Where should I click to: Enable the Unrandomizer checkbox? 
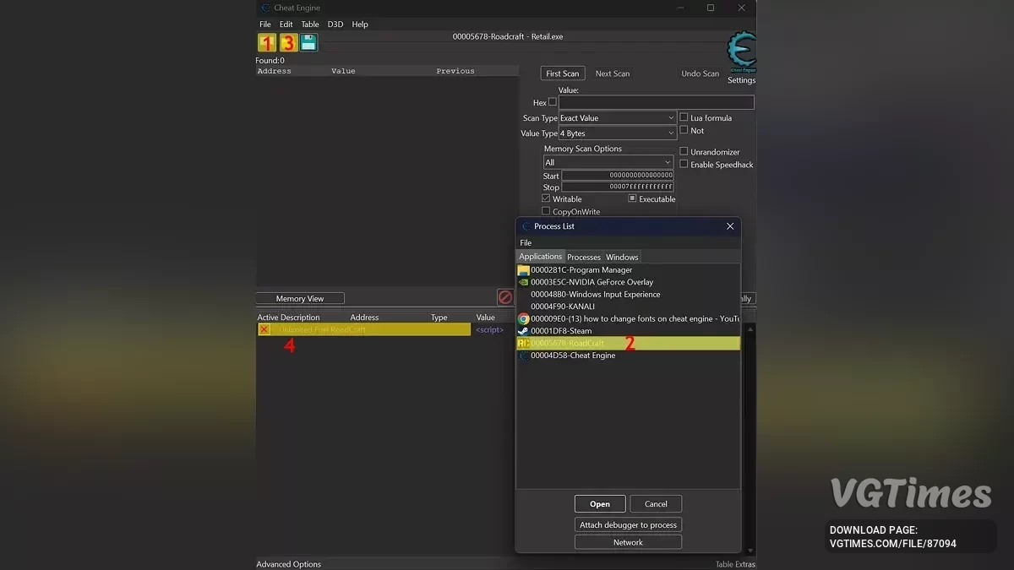684,152
